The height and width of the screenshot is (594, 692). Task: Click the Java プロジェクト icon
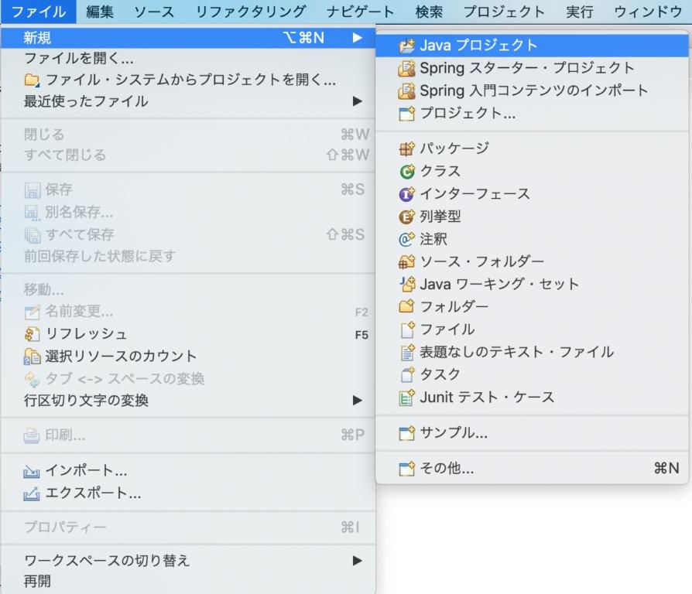[406, 46]
